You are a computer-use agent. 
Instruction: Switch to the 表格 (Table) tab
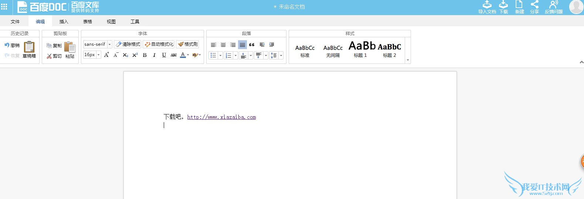click(88, 22)
